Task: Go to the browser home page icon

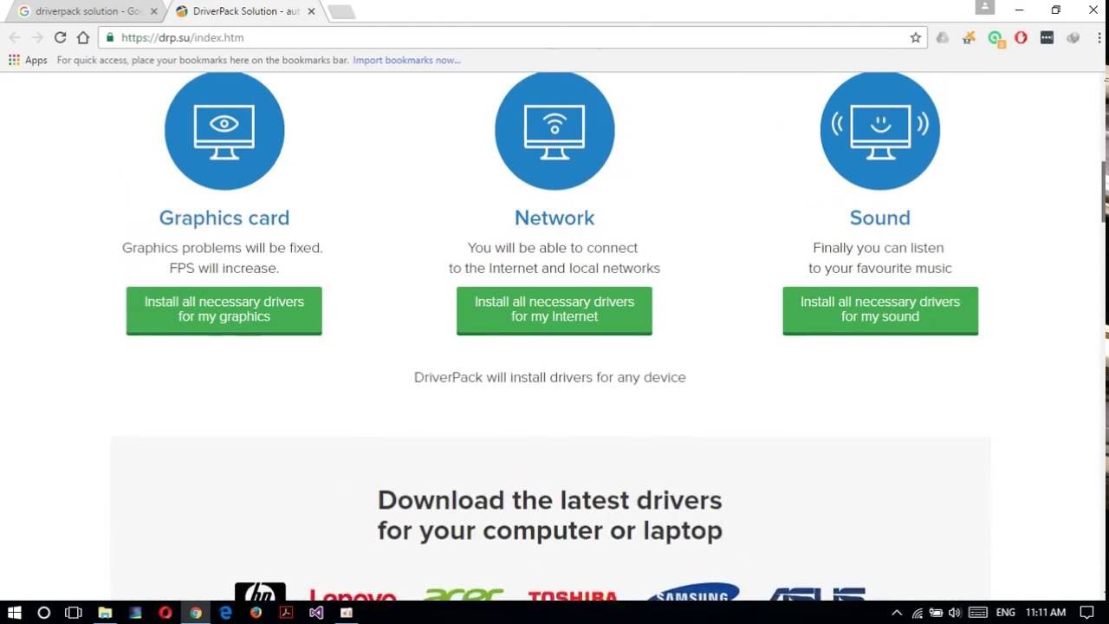Action: coord(83,37)
